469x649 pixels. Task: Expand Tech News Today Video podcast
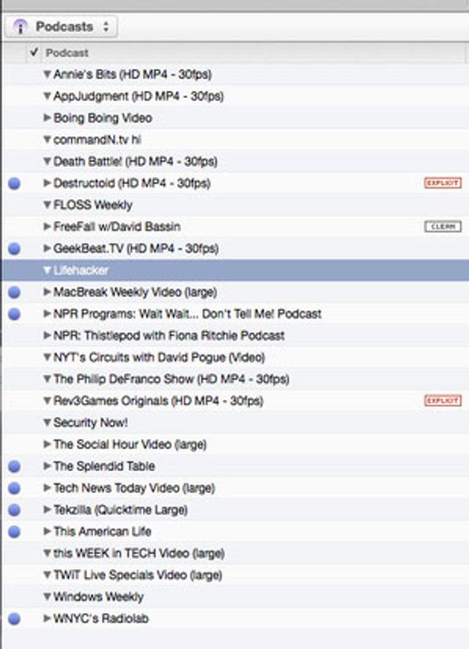(47, 488)
